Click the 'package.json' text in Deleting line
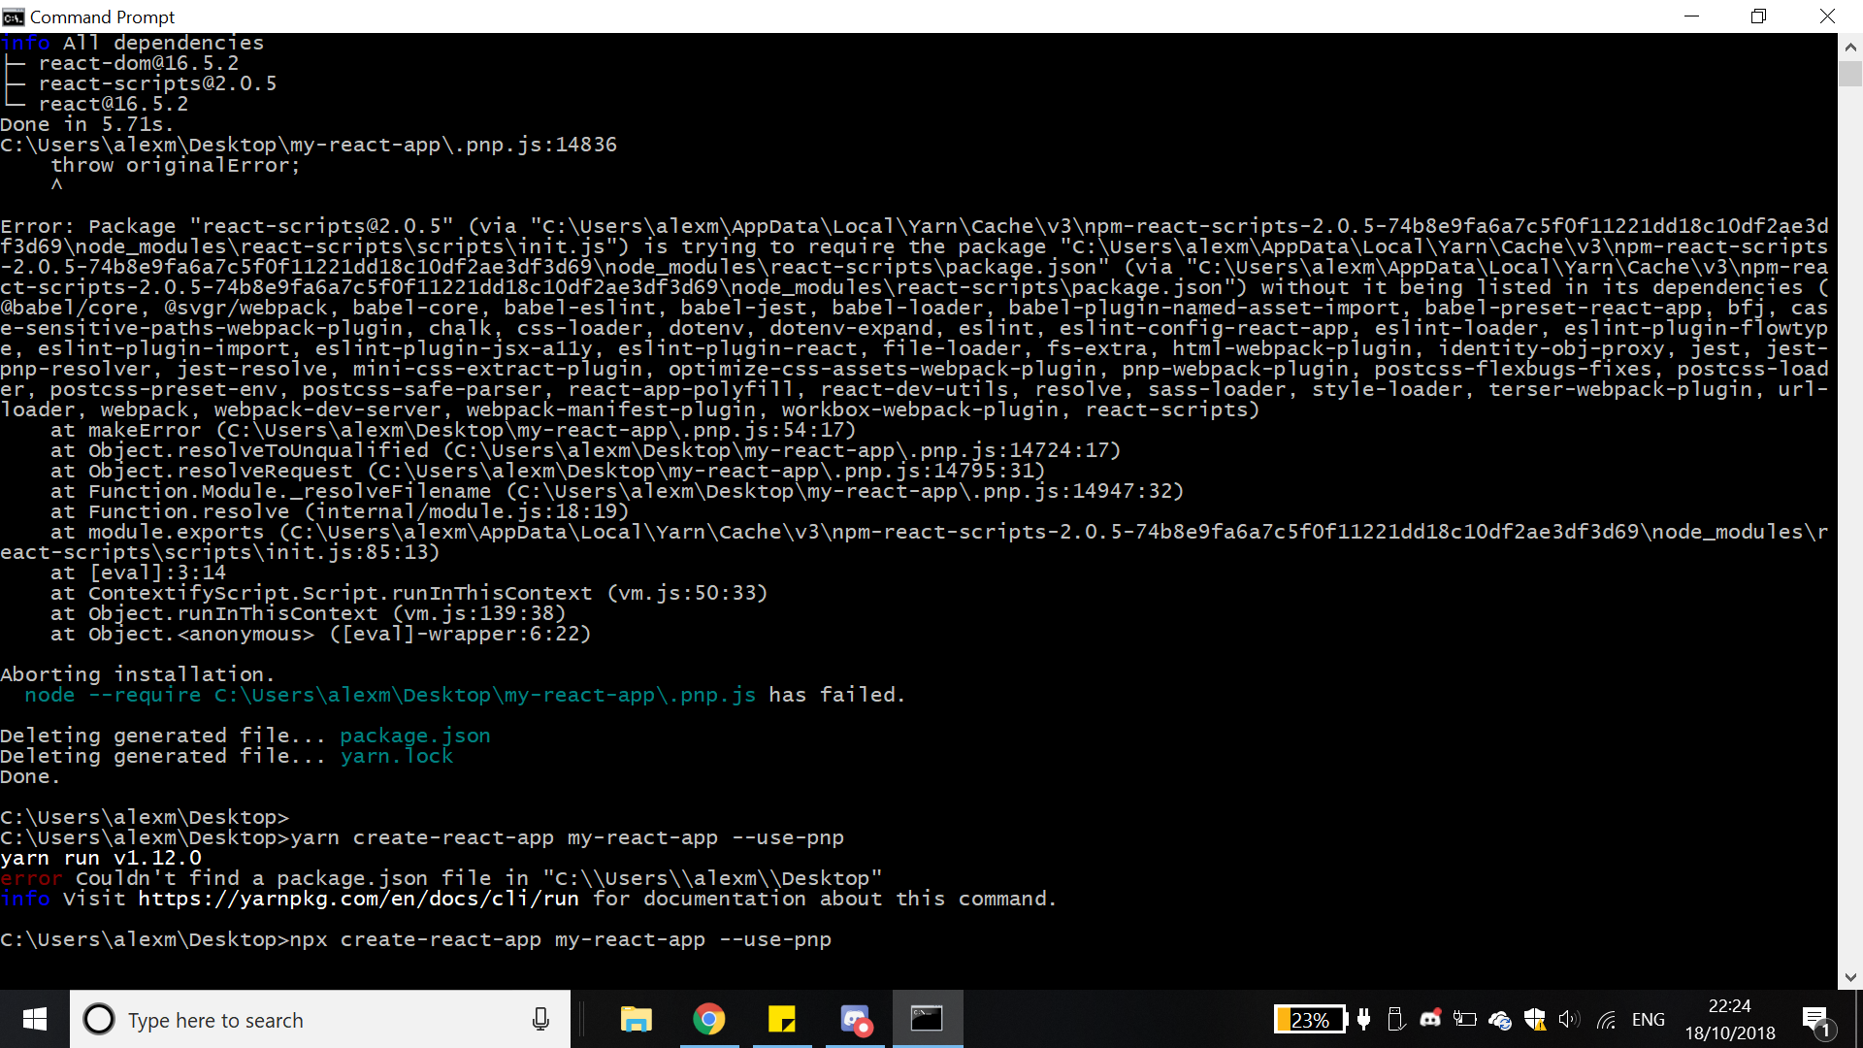 click(415, 736)
